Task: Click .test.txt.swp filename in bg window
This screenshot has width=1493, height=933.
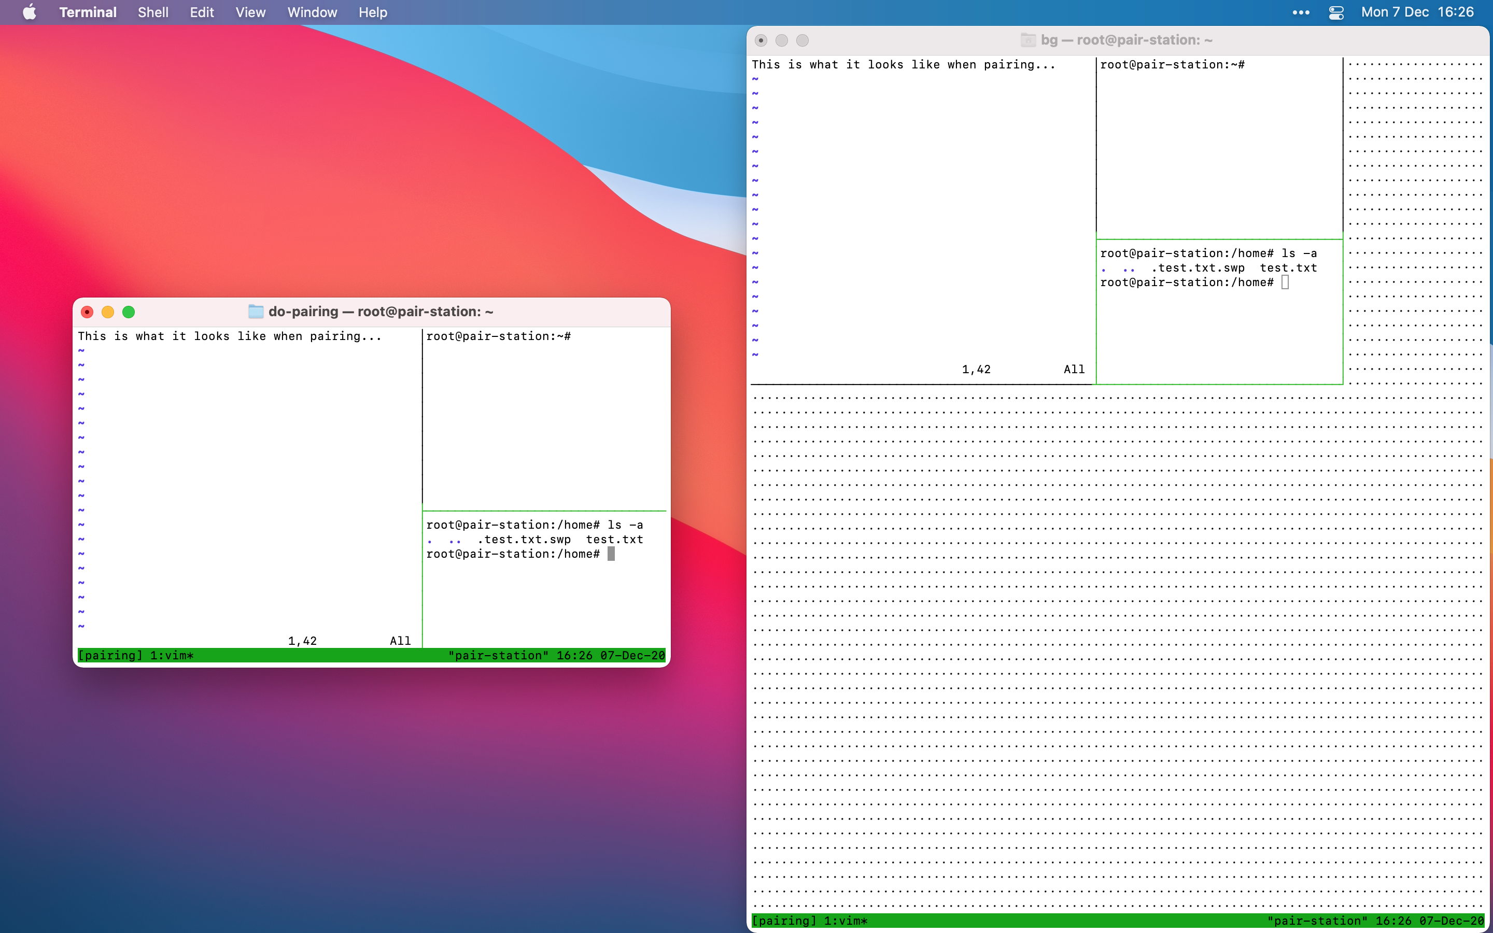Action: pyautogui.click(x=1198, y=268)
